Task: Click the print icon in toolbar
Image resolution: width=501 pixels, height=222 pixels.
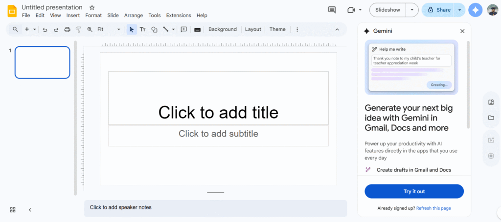Action: (68, 29)
